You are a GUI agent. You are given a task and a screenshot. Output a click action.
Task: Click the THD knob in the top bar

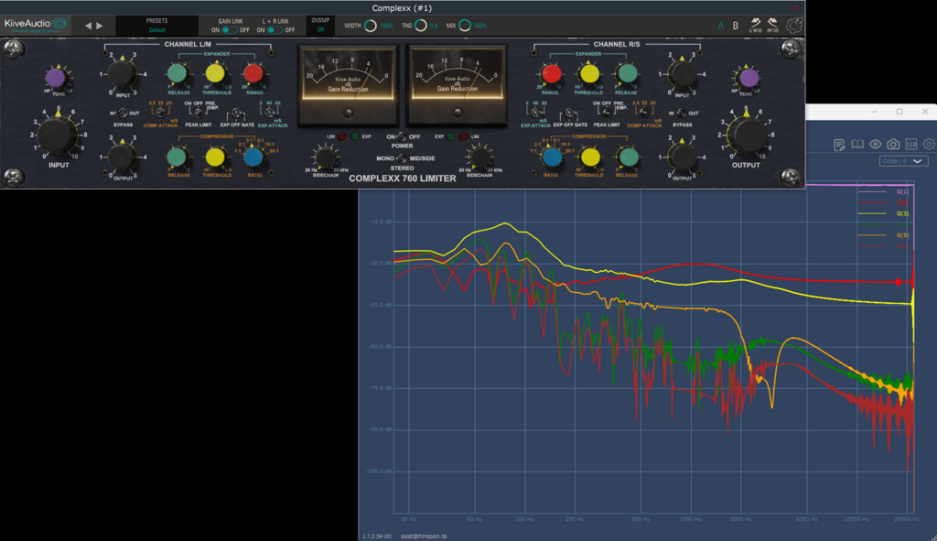click(421, 26)
